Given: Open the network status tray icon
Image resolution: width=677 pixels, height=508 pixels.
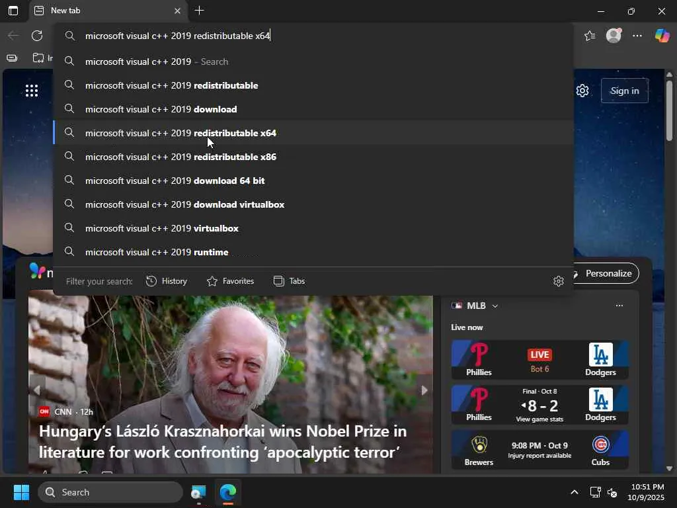Looking at the screenshot, I should click(596, 492).
